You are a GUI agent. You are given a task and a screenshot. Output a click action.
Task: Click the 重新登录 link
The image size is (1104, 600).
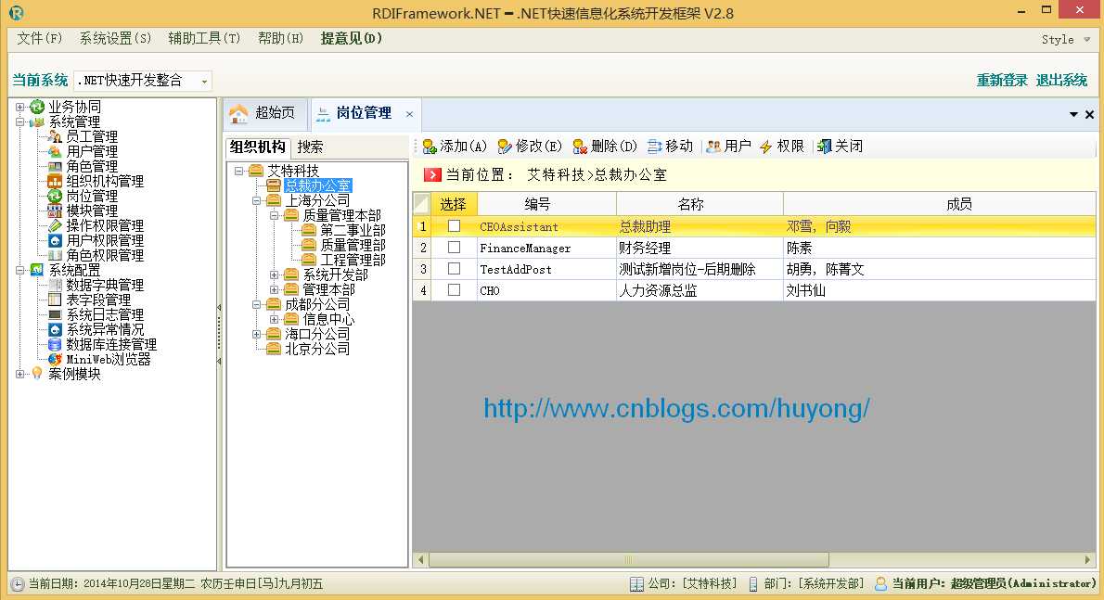pos(1002,80)
